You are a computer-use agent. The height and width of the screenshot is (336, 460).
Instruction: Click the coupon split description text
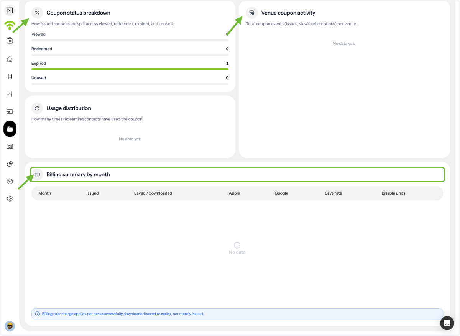coord(102,24)
